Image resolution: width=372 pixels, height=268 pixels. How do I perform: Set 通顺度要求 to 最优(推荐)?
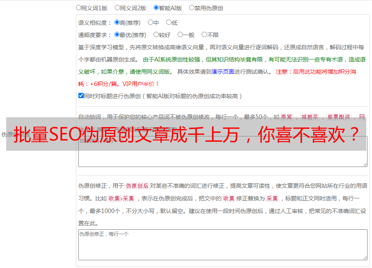[117, 35]
